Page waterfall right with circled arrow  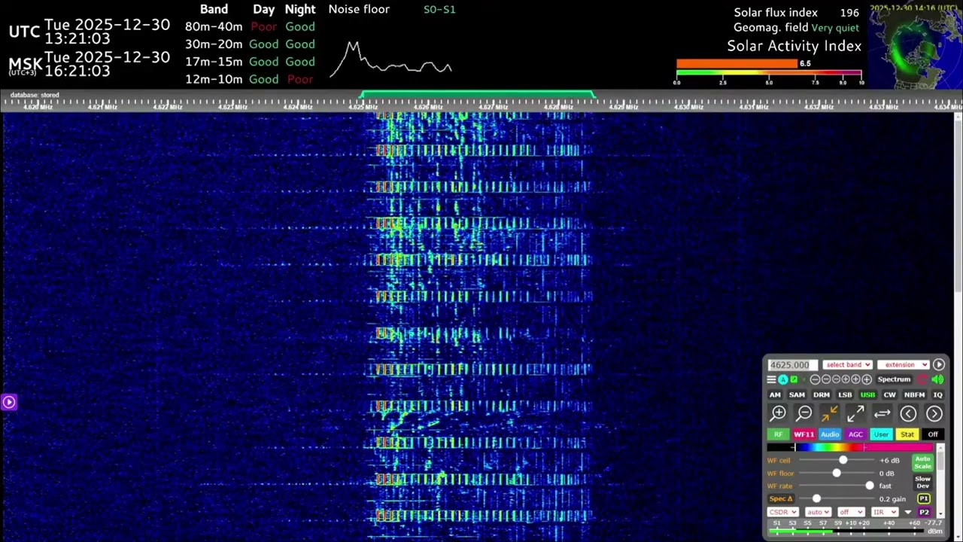coord(934,413)
